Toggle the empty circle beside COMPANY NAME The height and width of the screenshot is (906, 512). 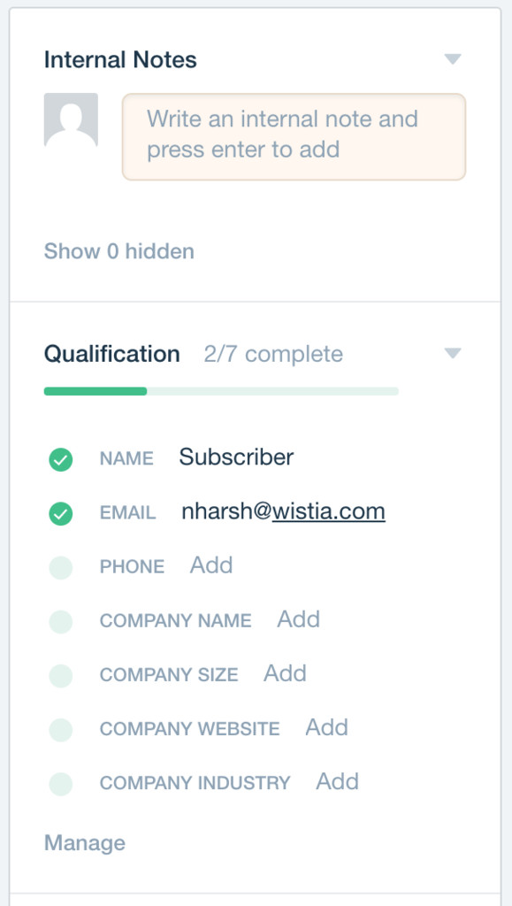[x=61, y=622]
